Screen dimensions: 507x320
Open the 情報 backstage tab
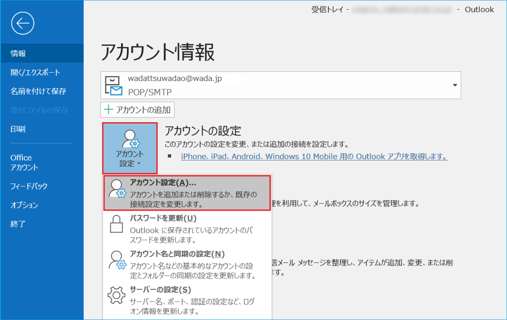(42, 53)
